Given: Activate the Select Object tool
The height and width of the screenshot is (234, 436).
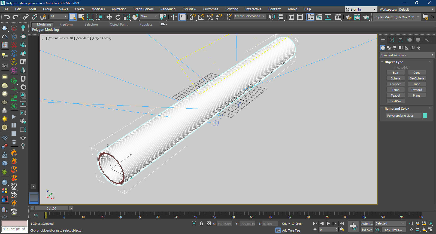Looking at the screenshot, I should [x=73, y=17].
